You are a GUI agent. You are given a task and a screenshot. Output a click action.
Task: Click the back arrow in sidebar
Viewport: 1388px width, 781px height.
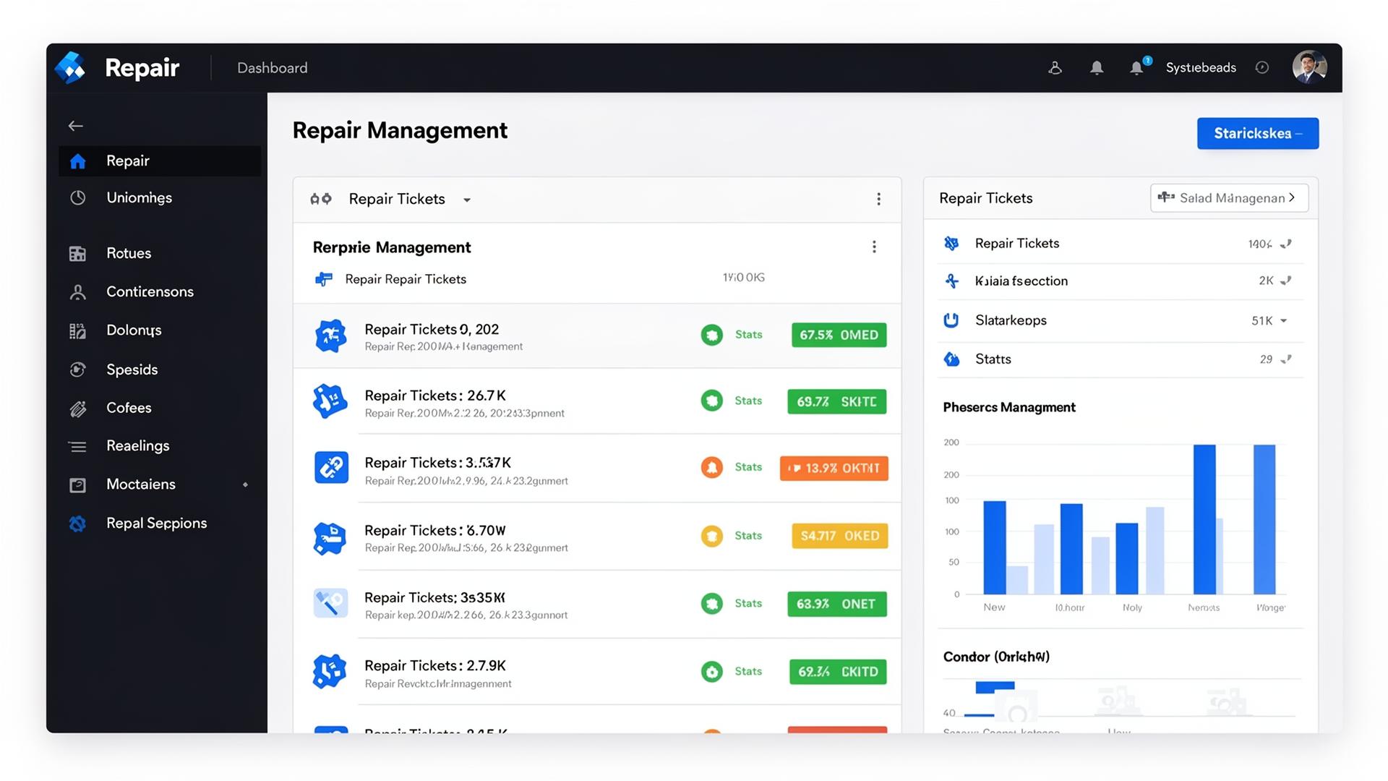(x=76, y=126)
